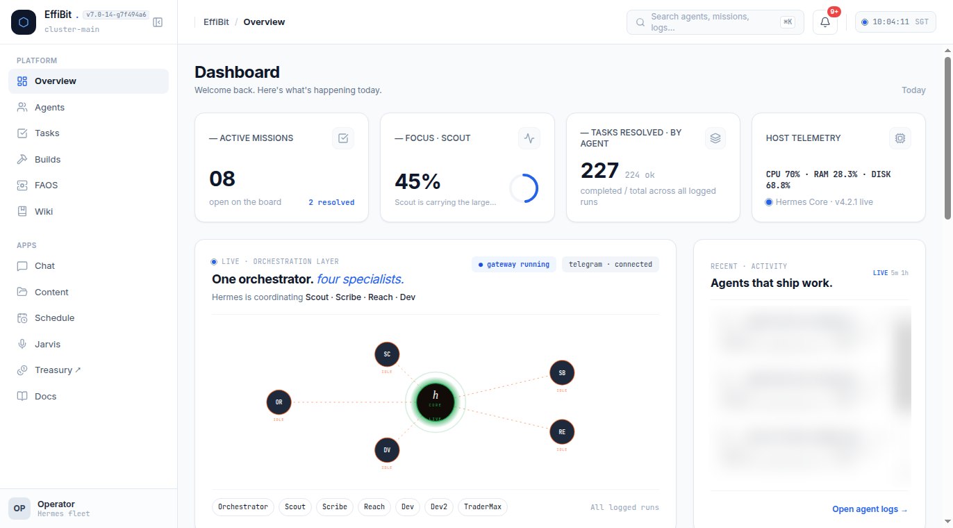
Task: Select the SC agent node
Action: [x=387, y=354]
